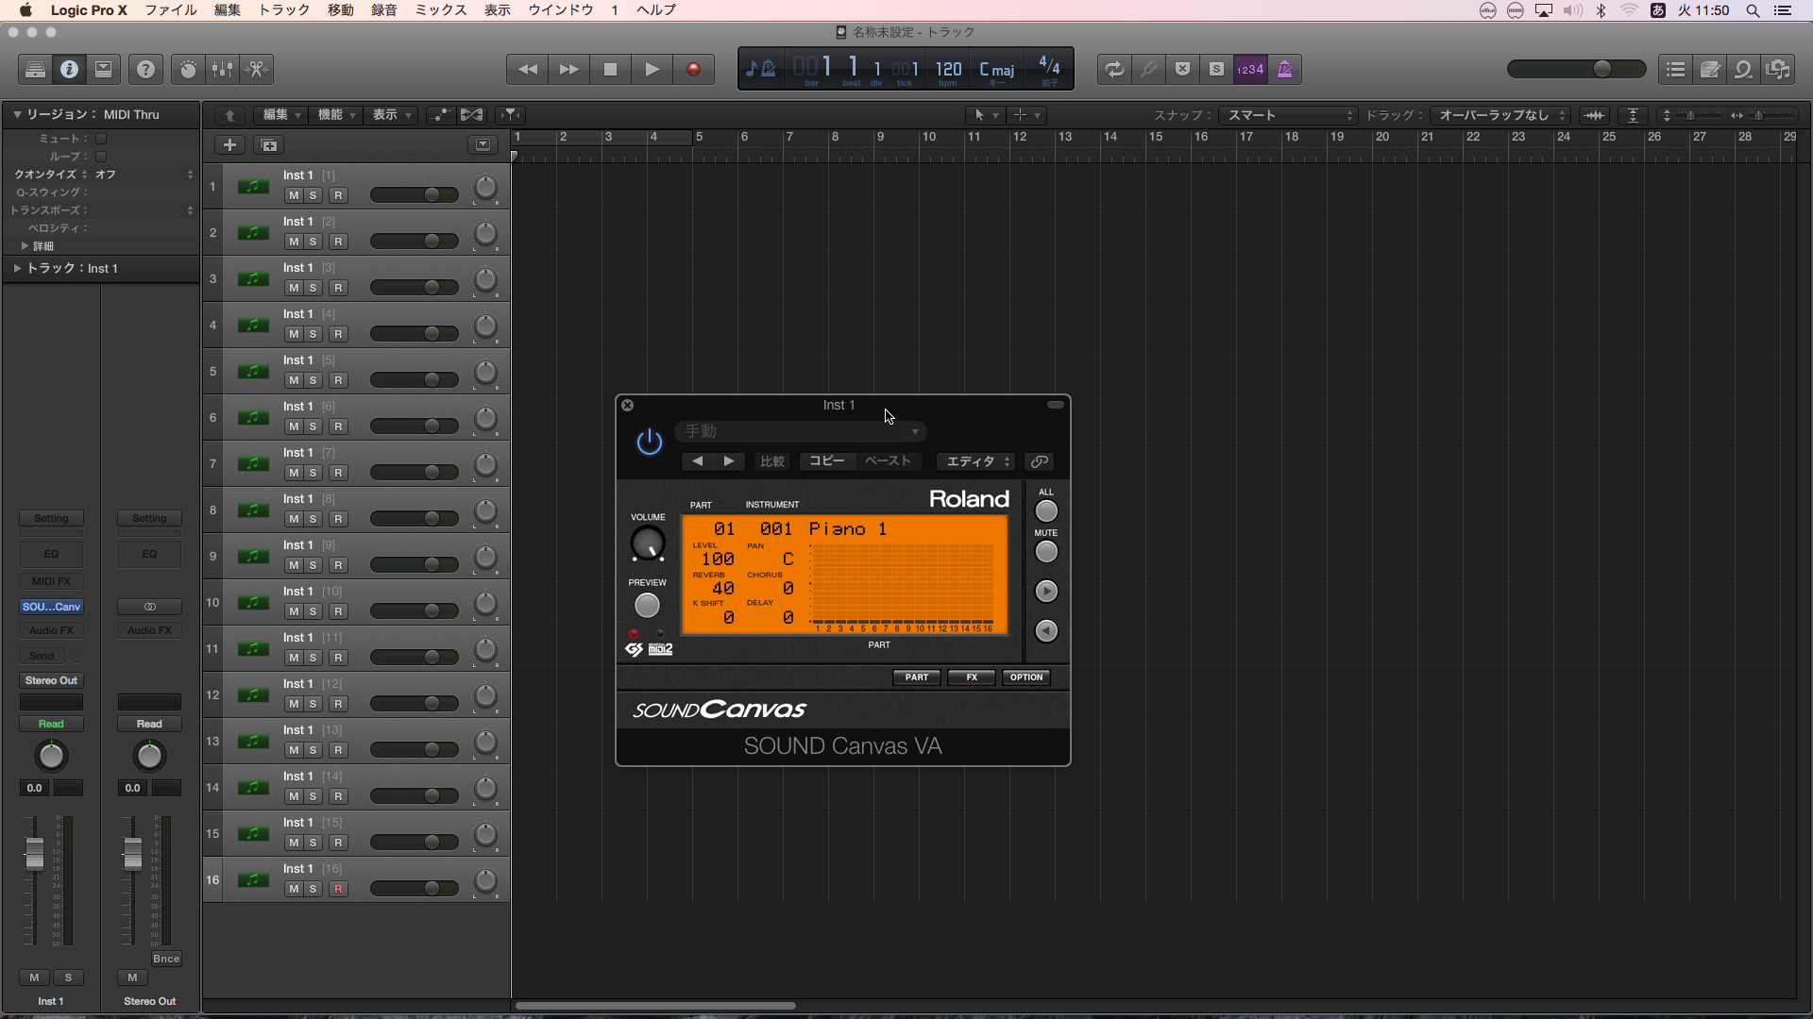Record-enable track 16 with R button

pyautogui.click(x=338, y=889)
